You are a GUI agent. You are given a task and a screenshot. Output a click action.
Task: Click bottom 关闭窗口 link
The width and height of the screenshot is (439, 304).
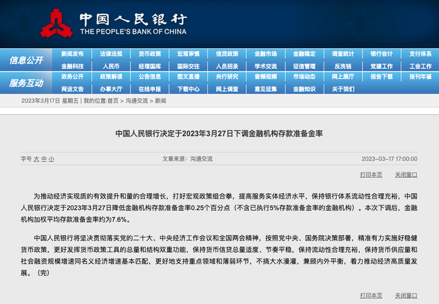(406, 295)
